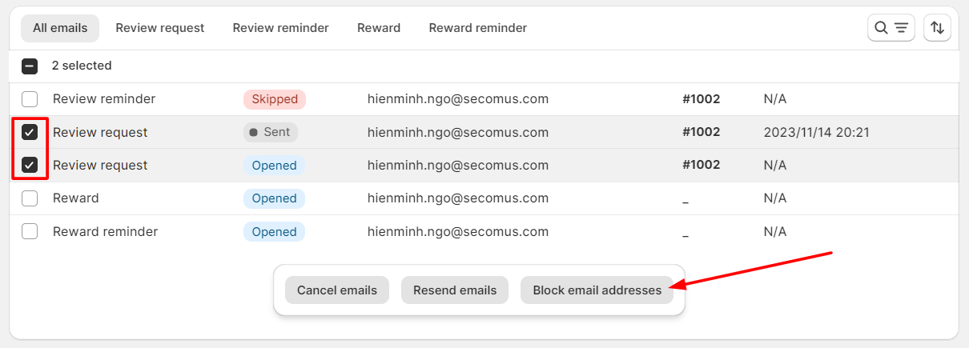Click the sort arrows icon button
Image resolution: width=969 pixels, height=348 pixels.
937,28
